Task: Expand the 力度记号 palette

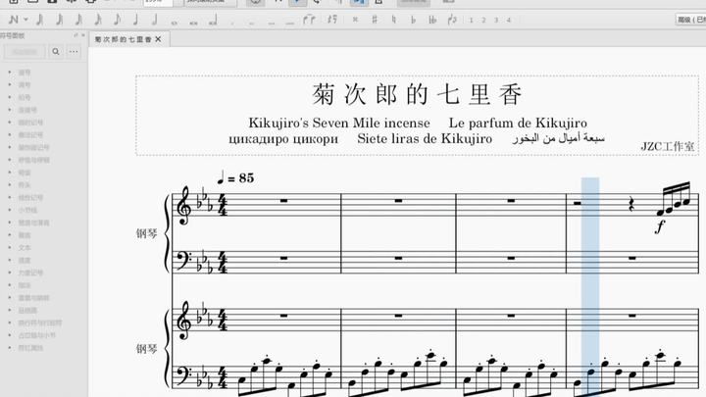Action: tap(27, 272)
